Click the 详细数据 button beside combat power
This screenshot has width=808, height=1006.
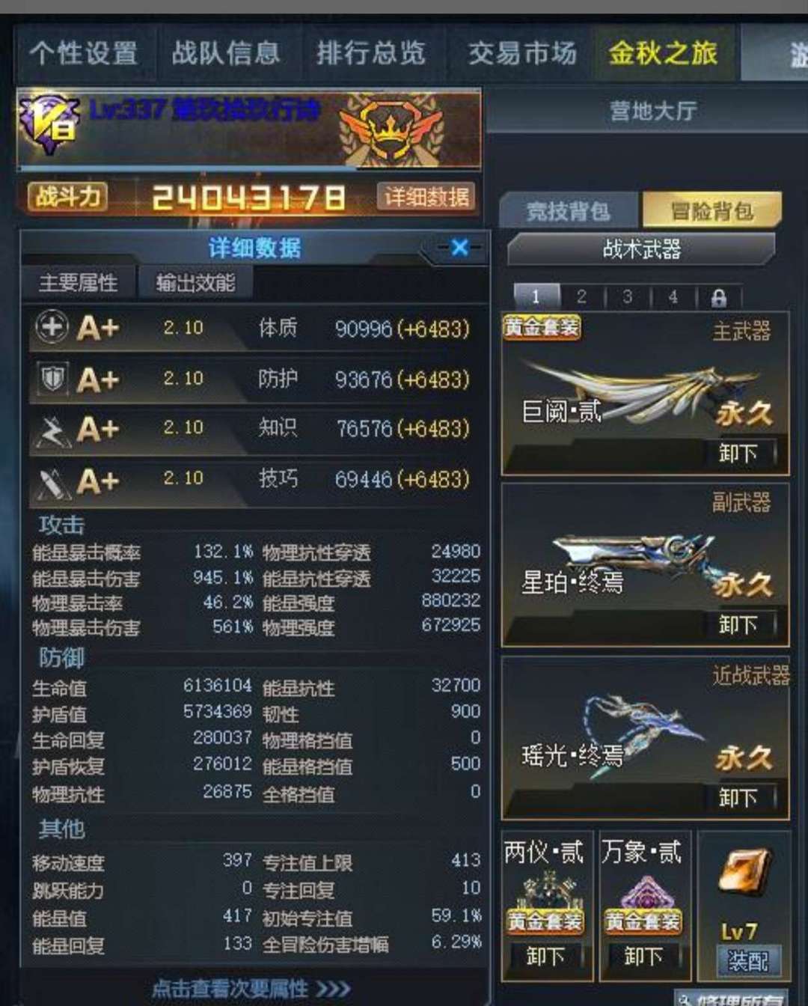426,197
